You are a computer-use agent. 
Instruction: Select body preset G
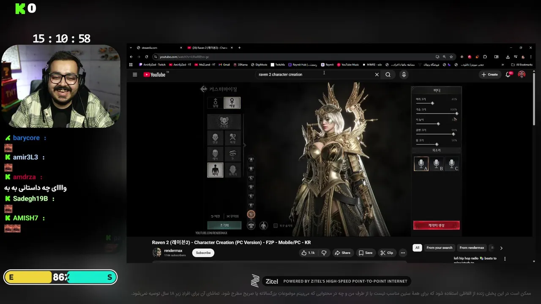coord(251,214)
